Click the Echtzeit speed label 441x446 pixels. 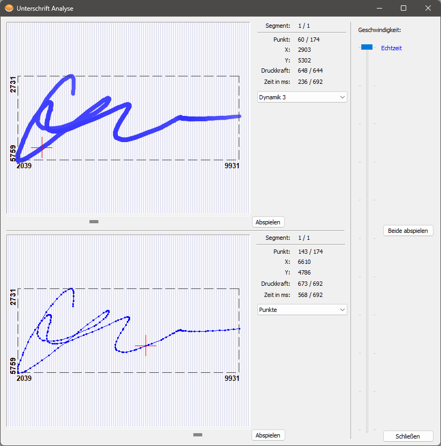pyautogui.click(x=391, y=48)
